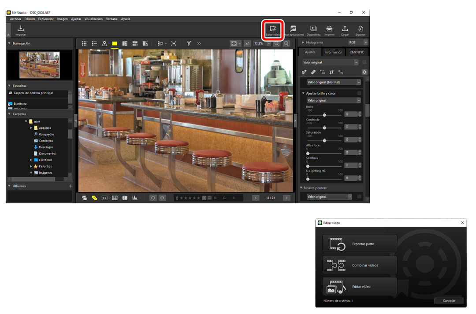Open the filter funnel icon

(189, 44)
